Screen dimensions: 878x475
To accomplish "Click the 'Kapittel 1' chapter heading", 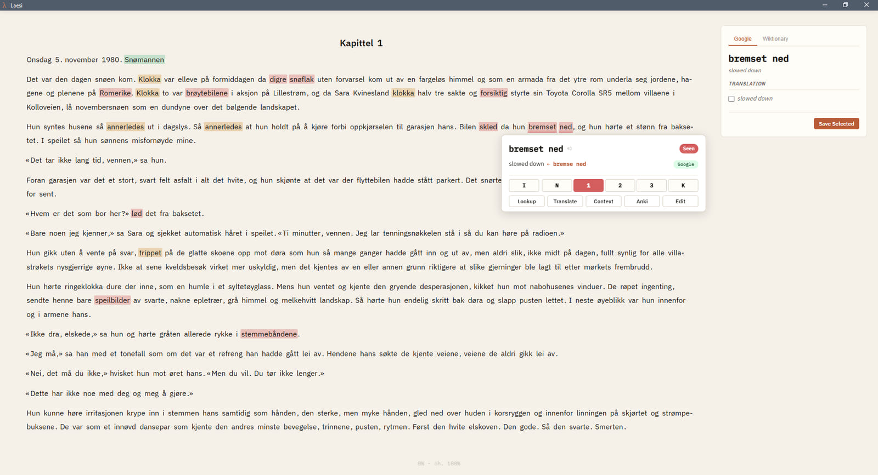I will (361, 43).
